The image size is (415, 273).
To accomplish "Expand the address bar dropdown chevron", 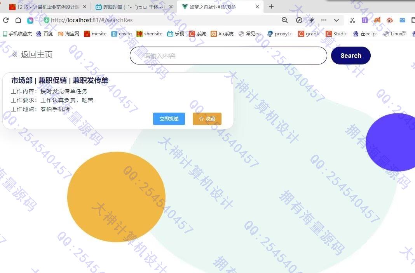I will pyautogui.click(x=337, y=20).
